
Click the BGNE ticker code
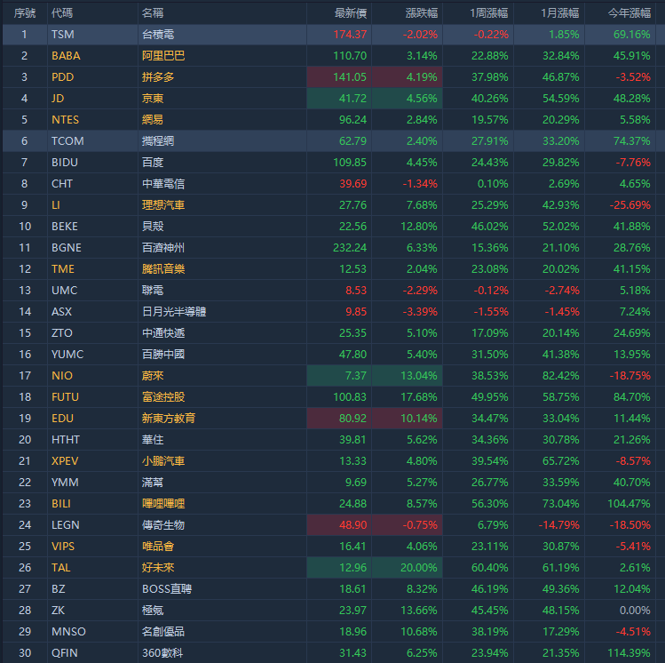click(67, 247)
